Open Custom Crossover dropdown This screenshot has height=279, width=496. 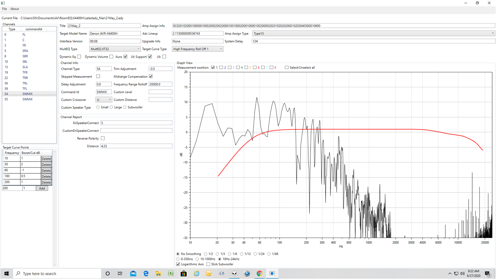(104, 100)
